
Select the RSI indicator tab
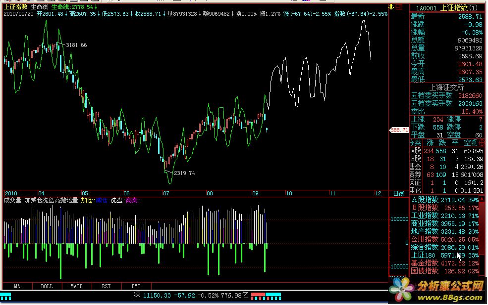click(106, 286)
